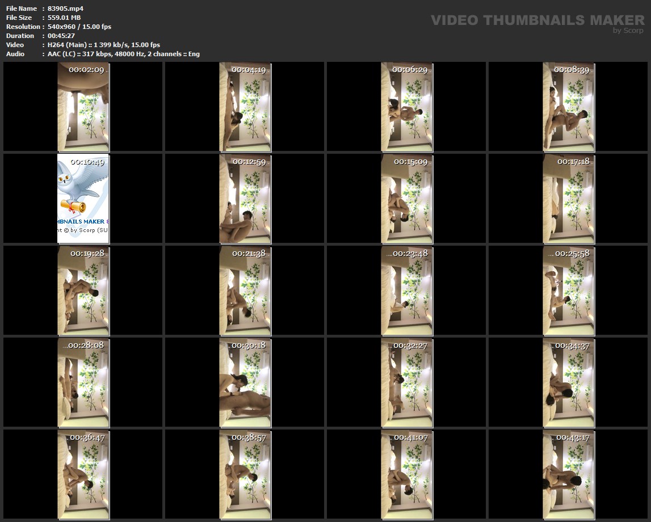Select the thumbnail stamped 00:23:48
This screenshot has width=651, height=522.
[x=406, y=291]
